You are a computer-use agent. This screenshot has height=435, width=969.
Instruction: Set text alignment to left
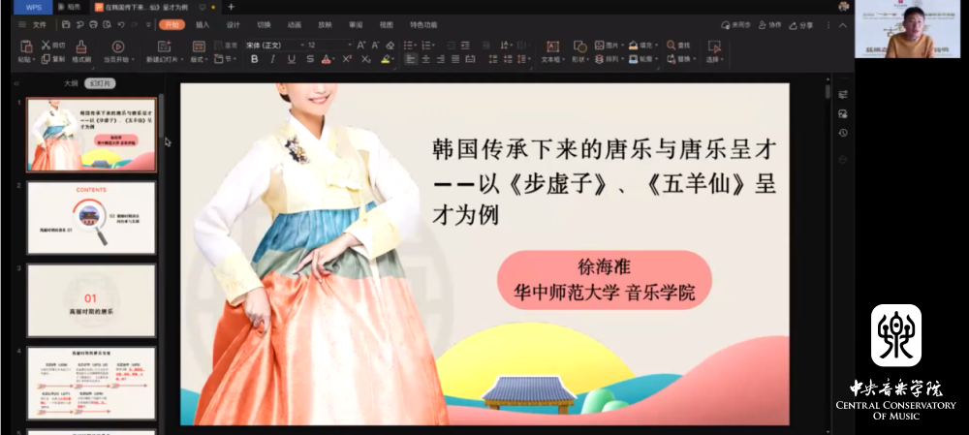(410, 59)
